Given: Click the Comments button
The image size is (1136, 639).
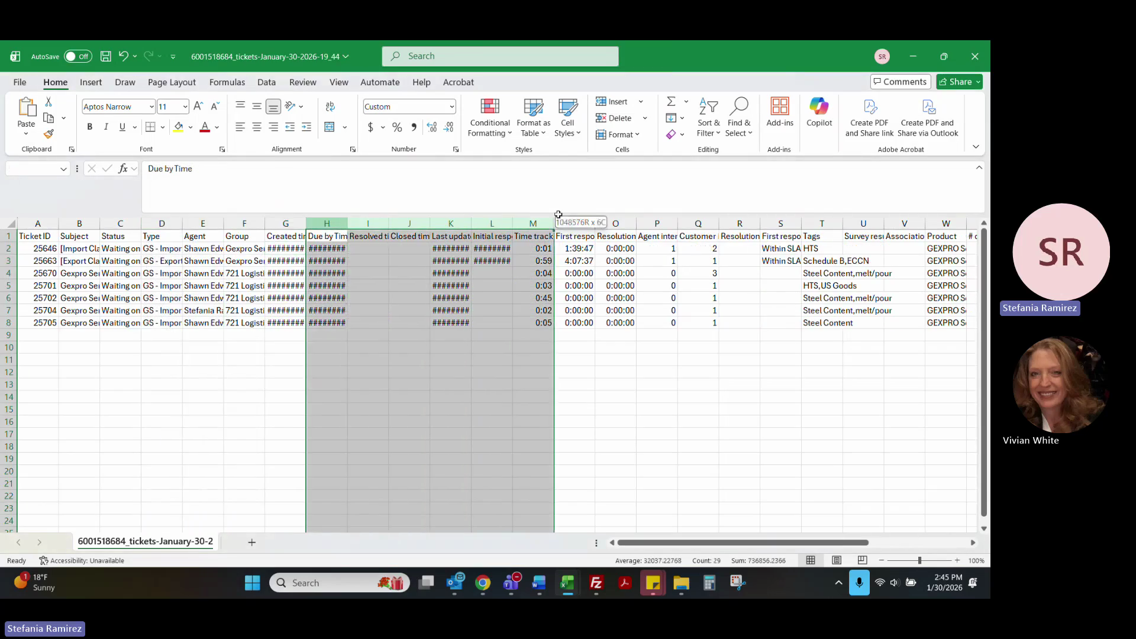Looking at the screenshot, I should 900,82.
